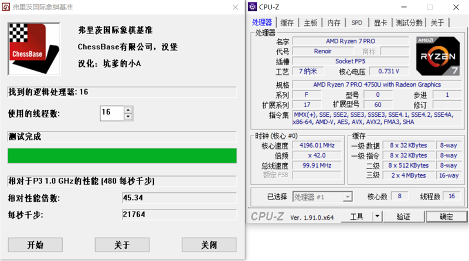
Task: Decrease thread count with down spinner arrow
Action: (128, 117)
